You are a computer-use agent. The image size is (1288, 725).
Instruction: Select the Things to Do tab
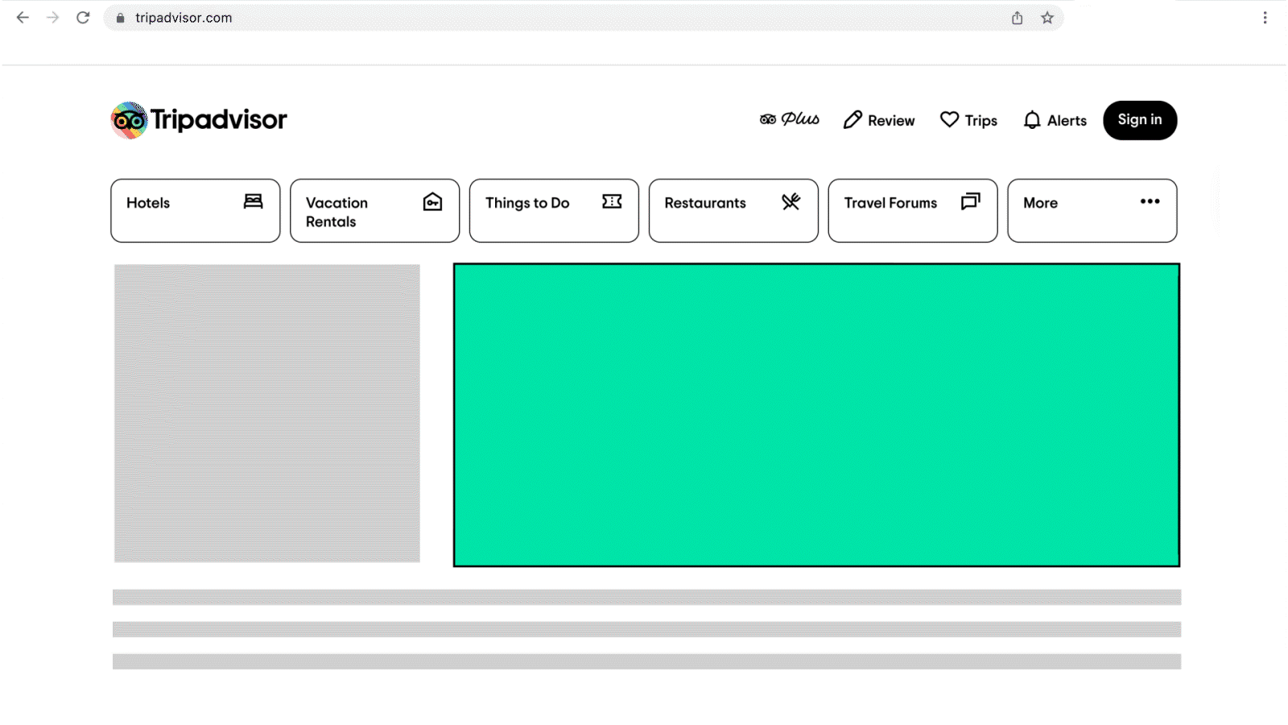[x=554, y=210]
